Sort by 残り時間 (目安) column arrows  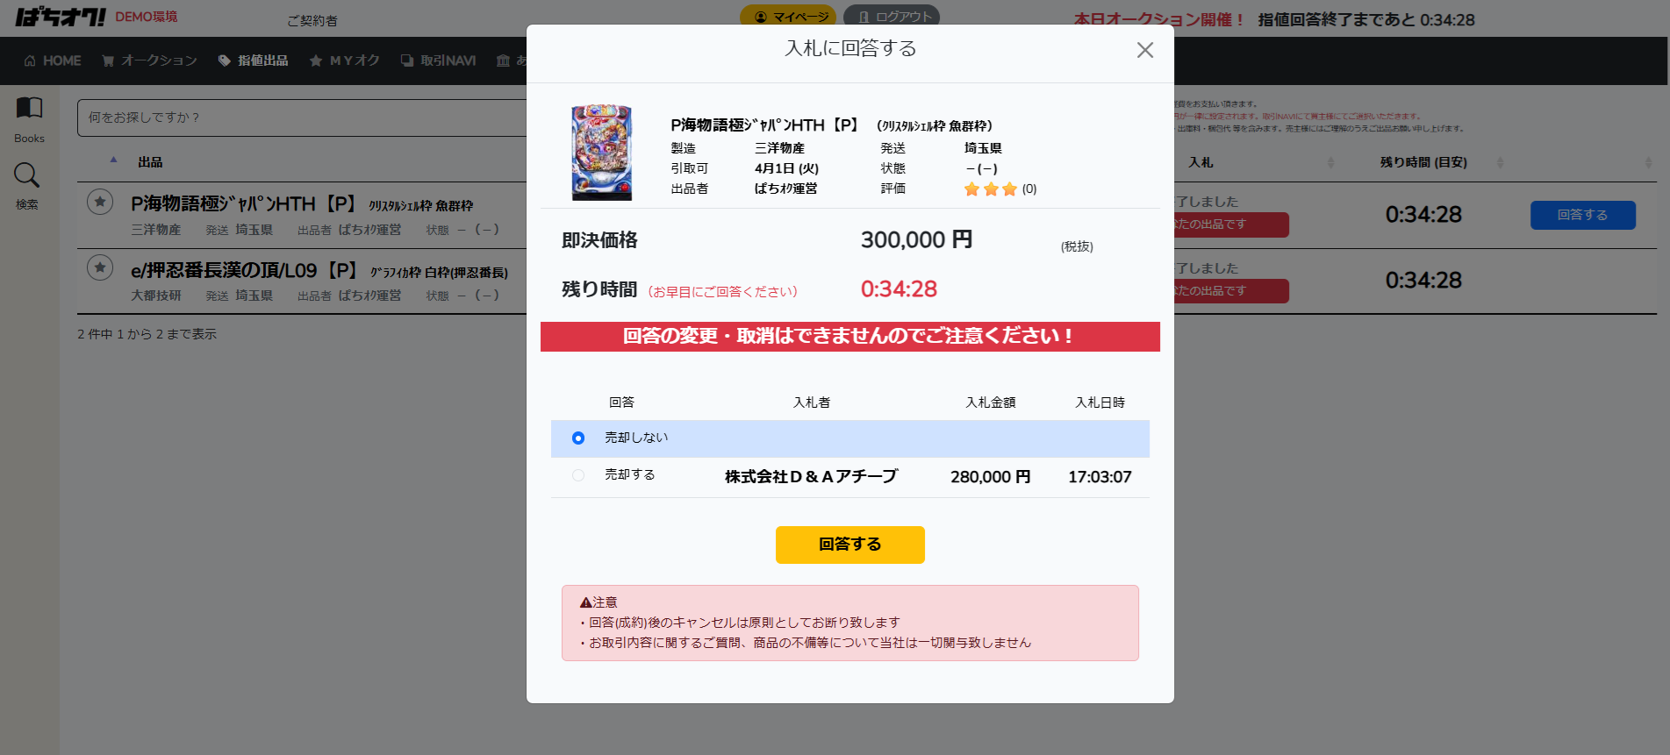coord(1500,162)
